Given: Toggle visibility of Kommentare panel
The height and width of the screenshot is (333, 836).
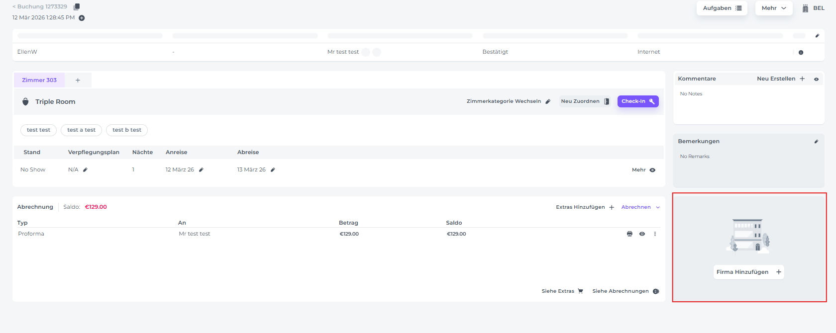Looking at the screenshot, I should click(x=816, y=79).
